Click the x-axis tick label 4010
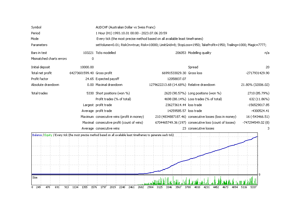This screenshot has height=211, width=300. (197, 187)
